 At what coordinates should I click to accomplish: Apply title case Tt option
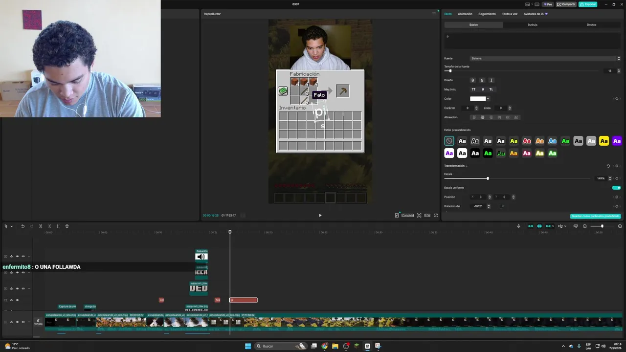[x=491, y=89]
